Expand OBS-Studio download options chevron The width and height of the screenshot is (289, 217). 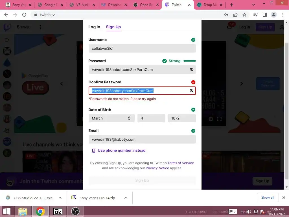point(60,198)
